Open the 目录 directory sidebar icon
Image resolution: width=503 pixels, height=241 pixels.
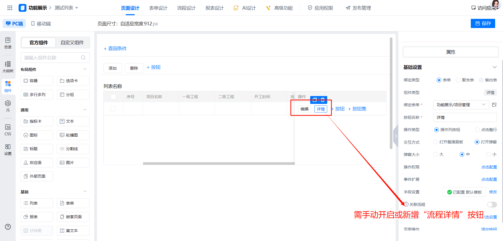8,43
